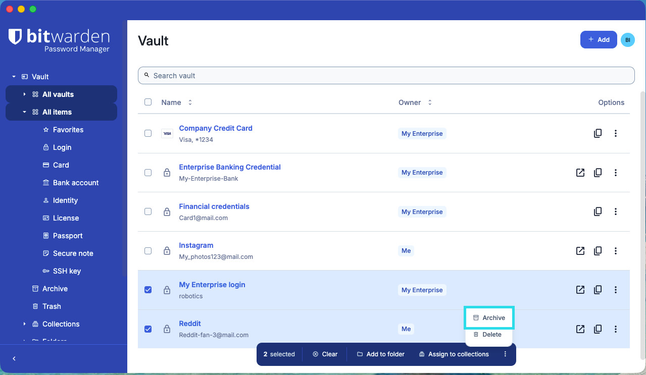Toggle the select-all checkbox in table header
Image resolution: width=646 pixels, height=375 pixels.
click(x=148, y=102)
